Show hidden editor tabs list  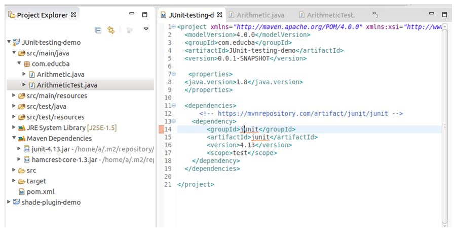tap(375, 14)
